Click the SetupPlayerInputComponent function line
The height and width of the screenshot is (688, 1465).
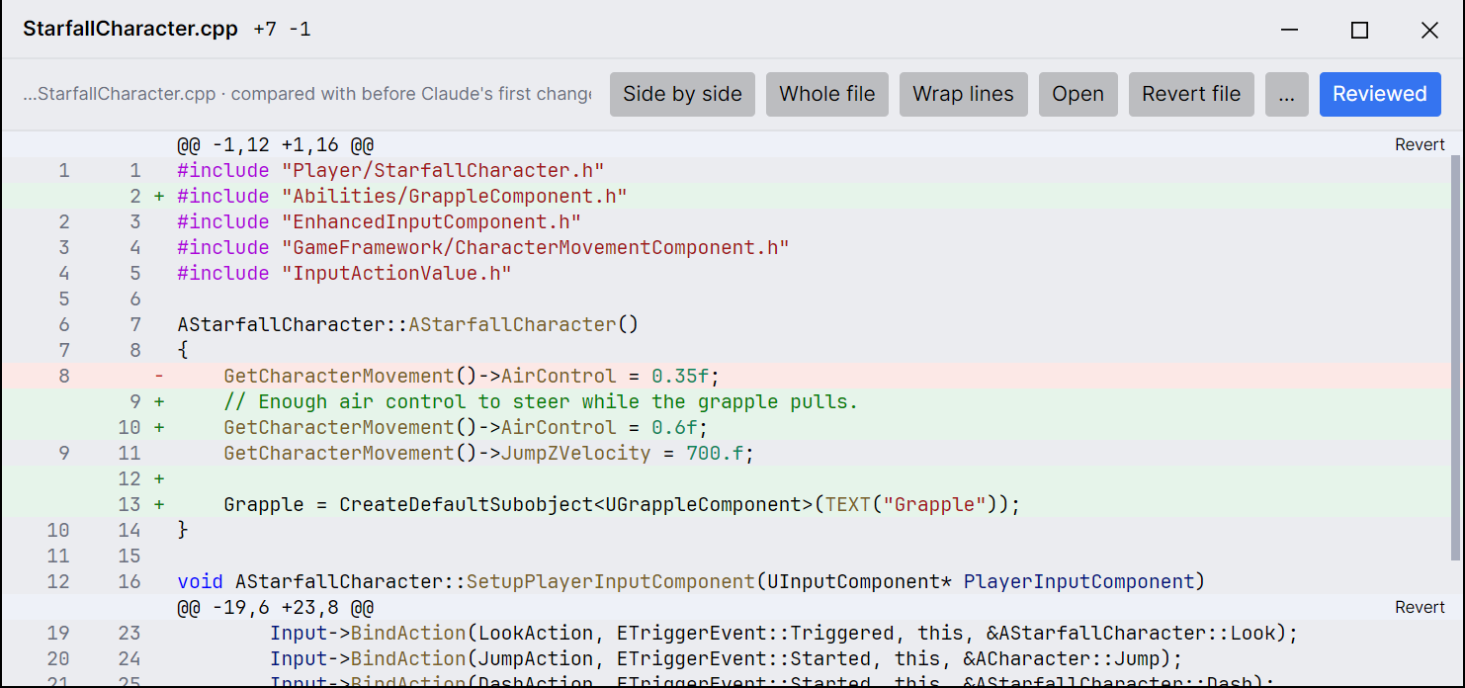(726, 581)
